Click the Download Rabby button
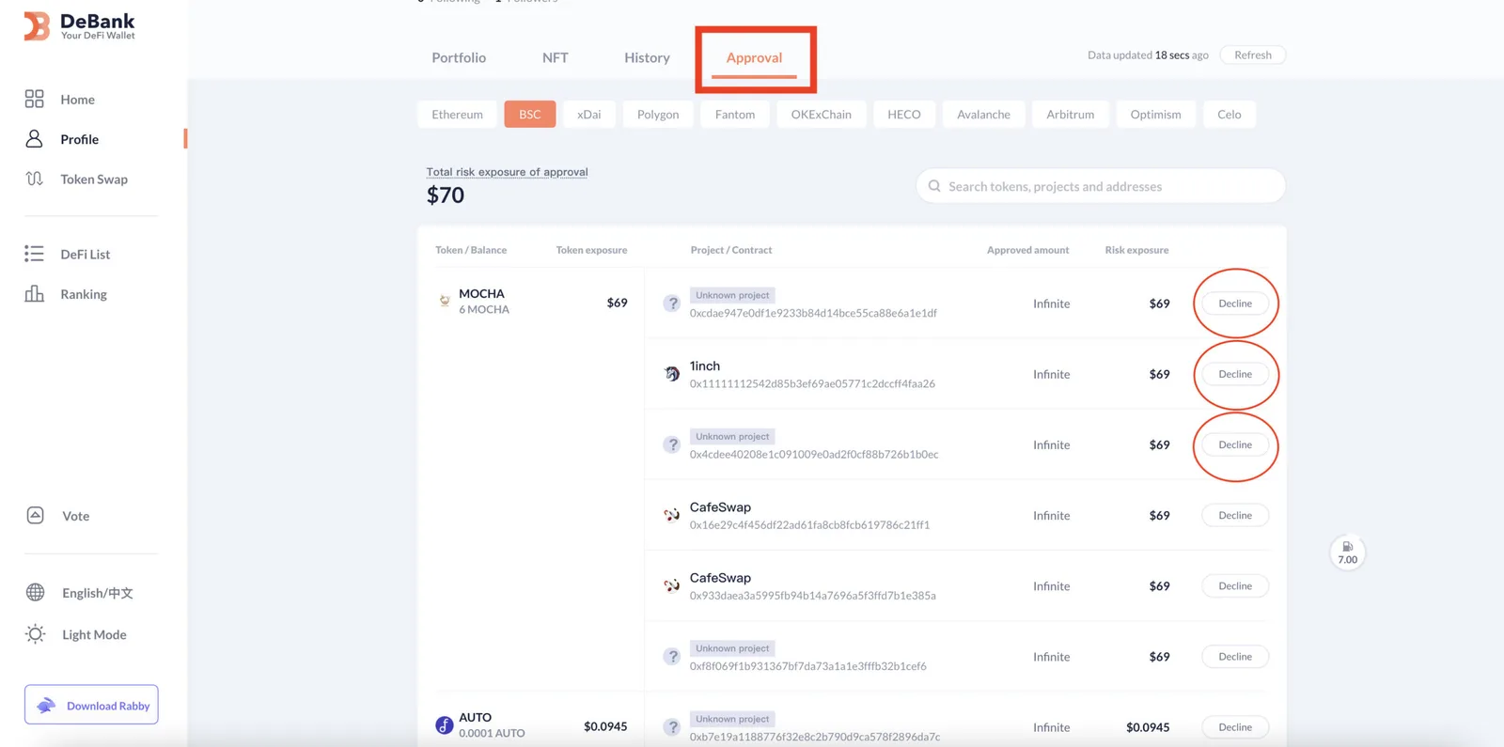This screenshot has width=1504, height=747. pos(91,705)
